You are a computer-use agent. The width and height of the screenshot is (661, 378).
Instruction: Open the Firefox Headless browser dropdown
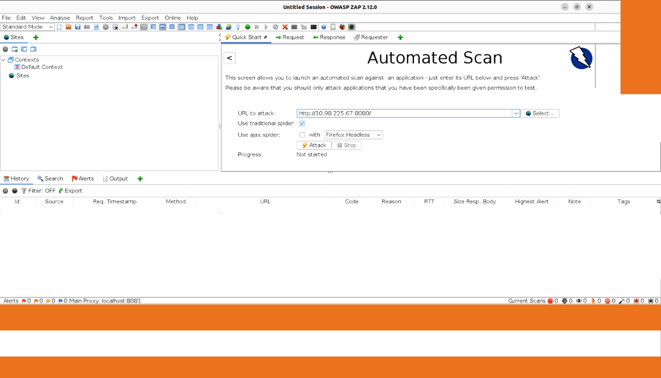(353, 135)
